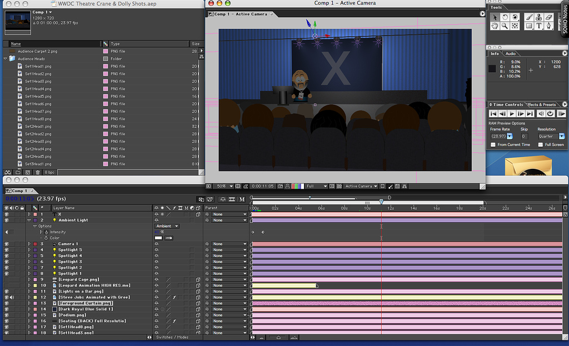This screenshot has height=346, width=569.
Task: Click the Motion Blur M timeline button
Action: coord(242,199)
